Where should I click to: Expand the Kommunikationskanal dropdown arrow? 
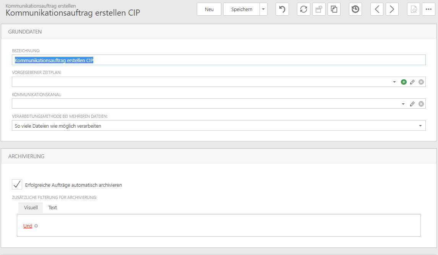[x=403, y=104]
